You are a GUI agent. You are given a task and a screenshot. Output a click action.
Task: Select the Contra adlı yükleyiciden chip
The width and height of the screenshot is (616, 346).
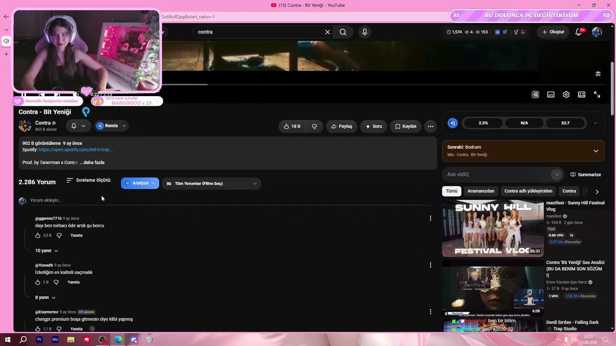pos(528,191)
